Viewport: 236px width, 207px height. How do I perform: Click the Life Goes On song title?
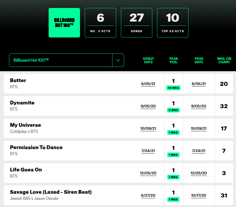click(26, 170)
